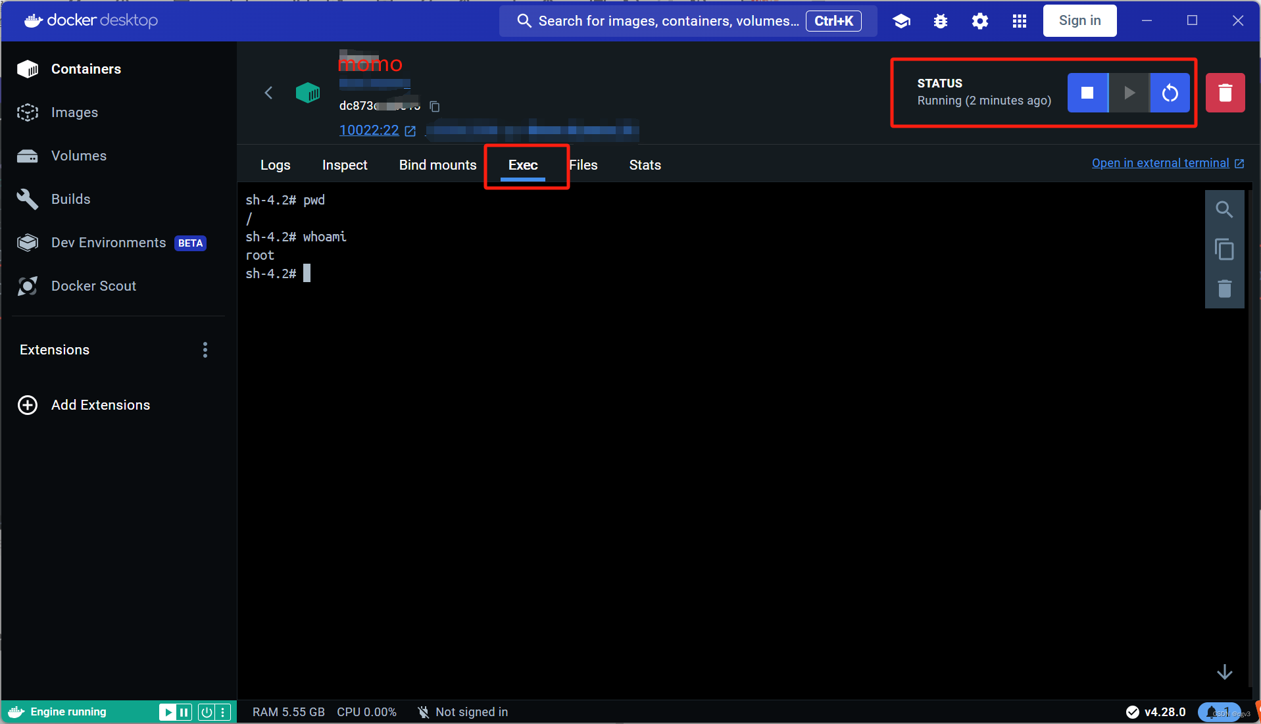Open Dev Environments
Viewport: 1261px width, 724px height.
tap(112, 243)
